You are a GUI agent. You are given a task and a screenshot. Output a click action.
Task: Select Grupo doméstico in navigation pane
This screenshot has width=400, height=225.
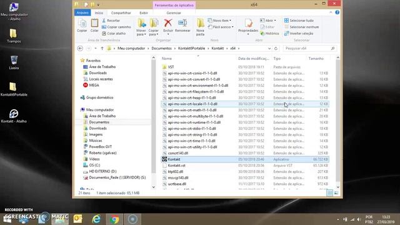[x=99, y=97]
